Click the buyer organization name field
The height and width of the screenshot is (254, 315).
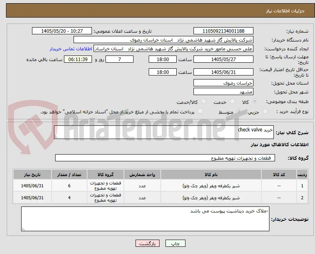[163, 40]
